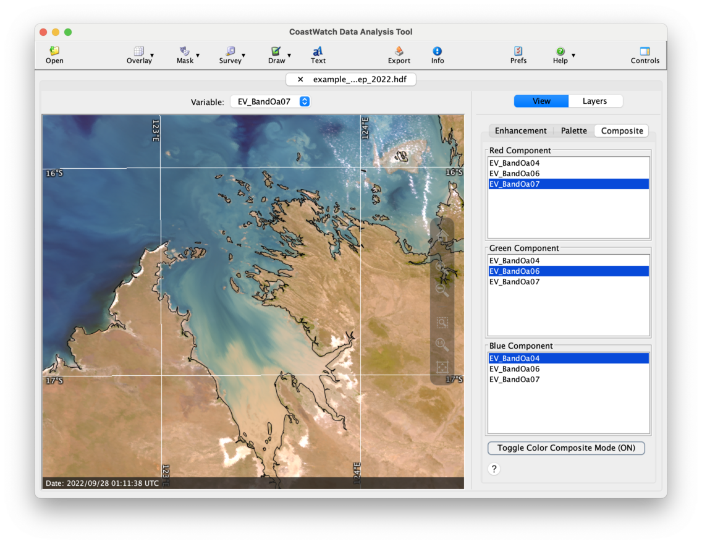Open the Palette tab
Screen dimensions: 702x544
click(573, 131)
